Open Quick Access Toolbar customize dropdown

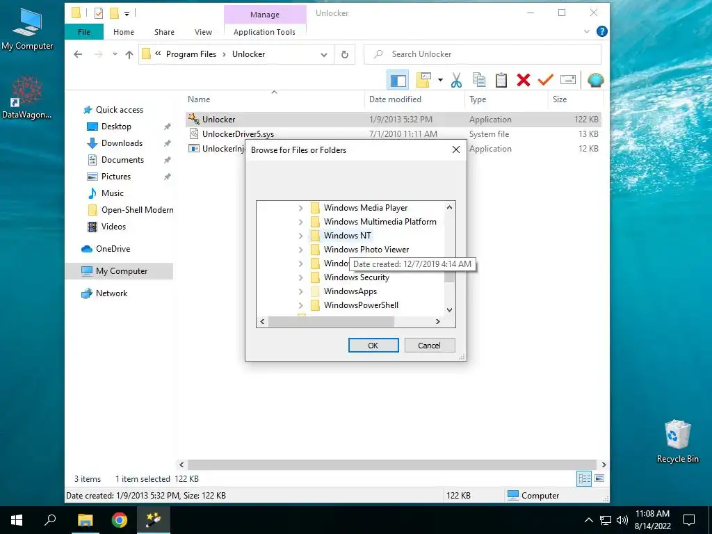(x=127, y=14)
